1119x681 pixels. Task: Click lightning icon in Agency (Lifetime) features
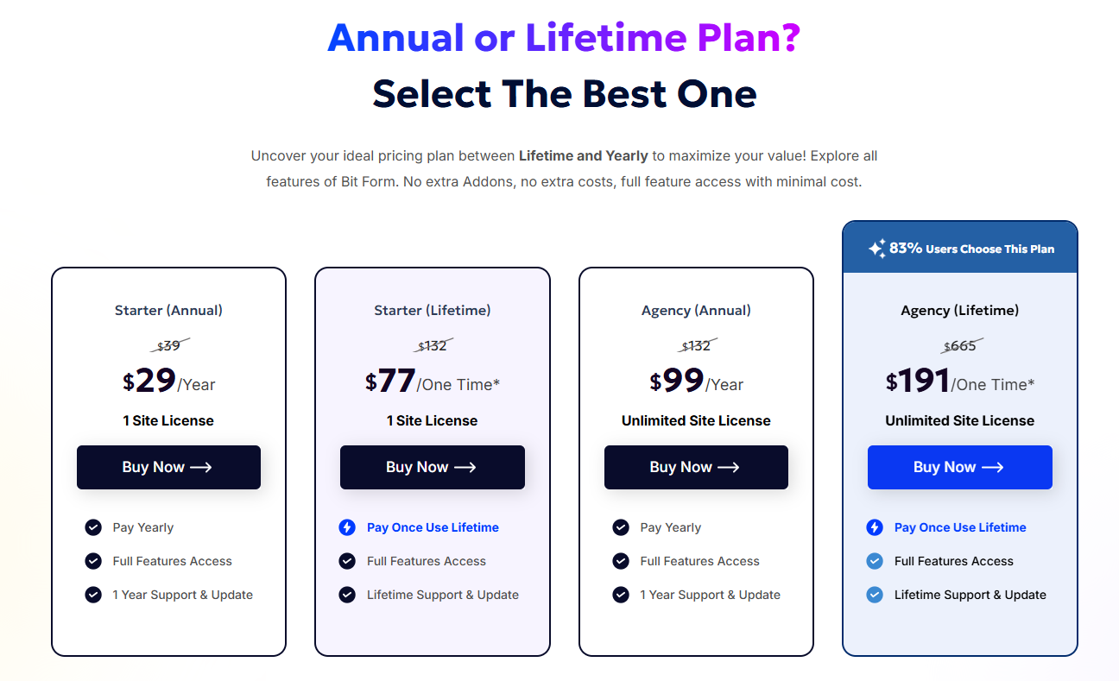(x=875, y=527)
